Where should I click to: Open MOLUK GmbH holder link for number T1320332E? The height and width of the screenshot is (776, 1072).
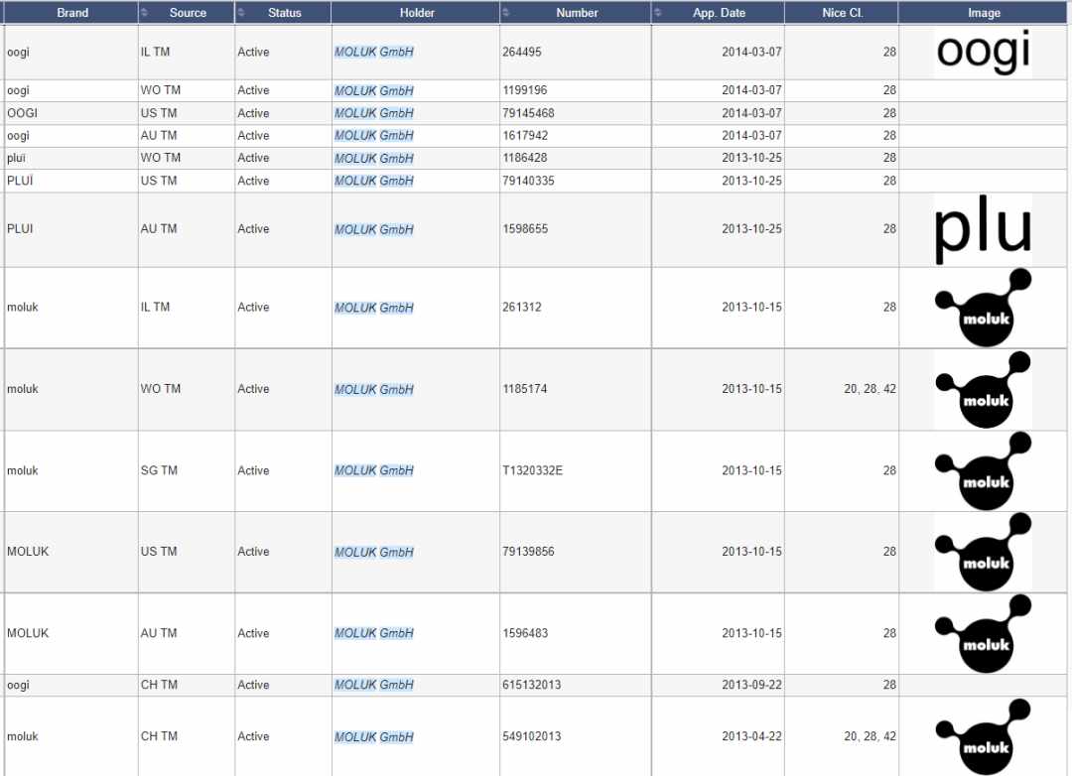(374, 471)
